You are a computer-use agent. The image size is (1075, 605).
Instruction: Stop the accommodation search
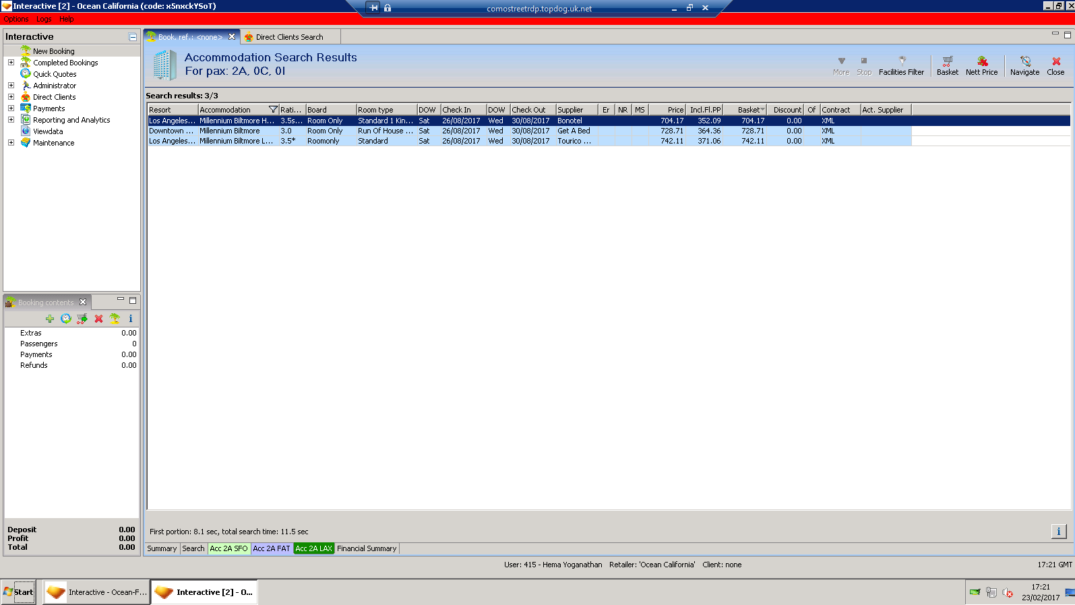[x=864, y=65]
